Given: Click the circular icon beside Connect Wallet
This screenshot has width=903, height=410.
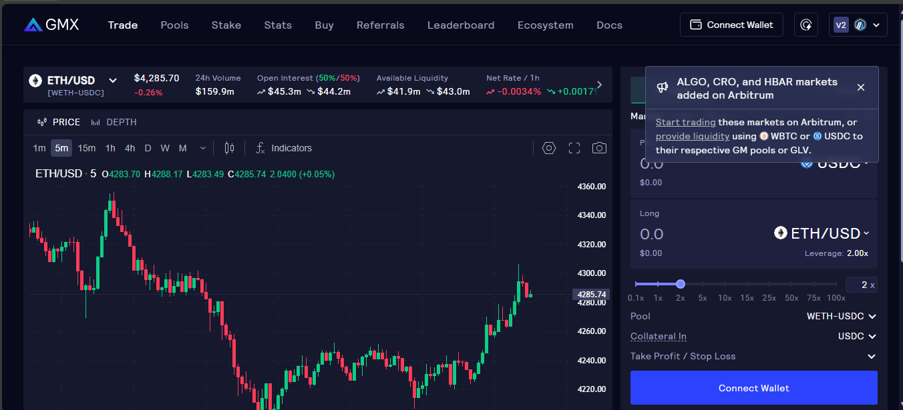Looking at the screenshot, I should point(806,25).
